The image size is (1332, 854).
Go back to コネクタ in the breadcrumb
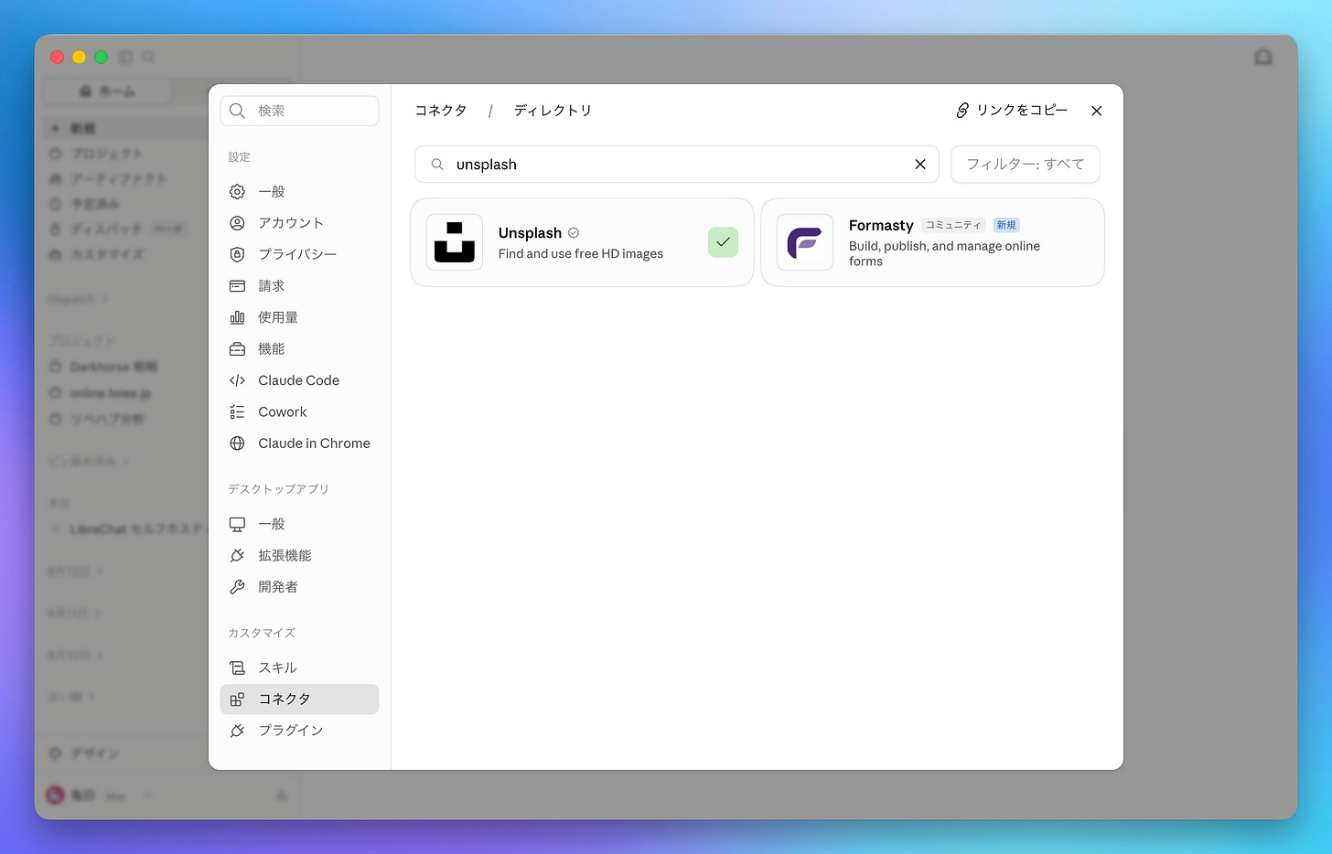(x=441, y=111)
